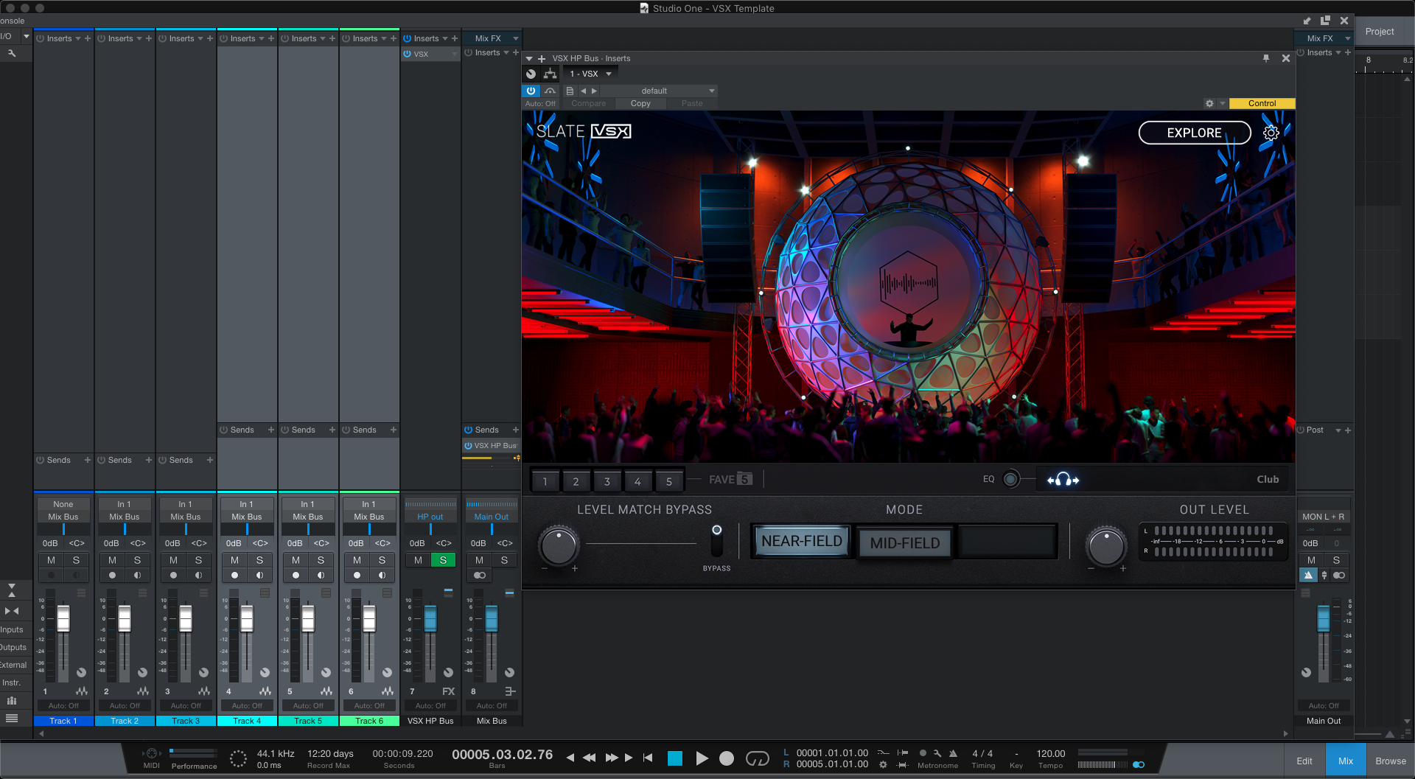Open Track 1 input selector showing None

[63, 504]
